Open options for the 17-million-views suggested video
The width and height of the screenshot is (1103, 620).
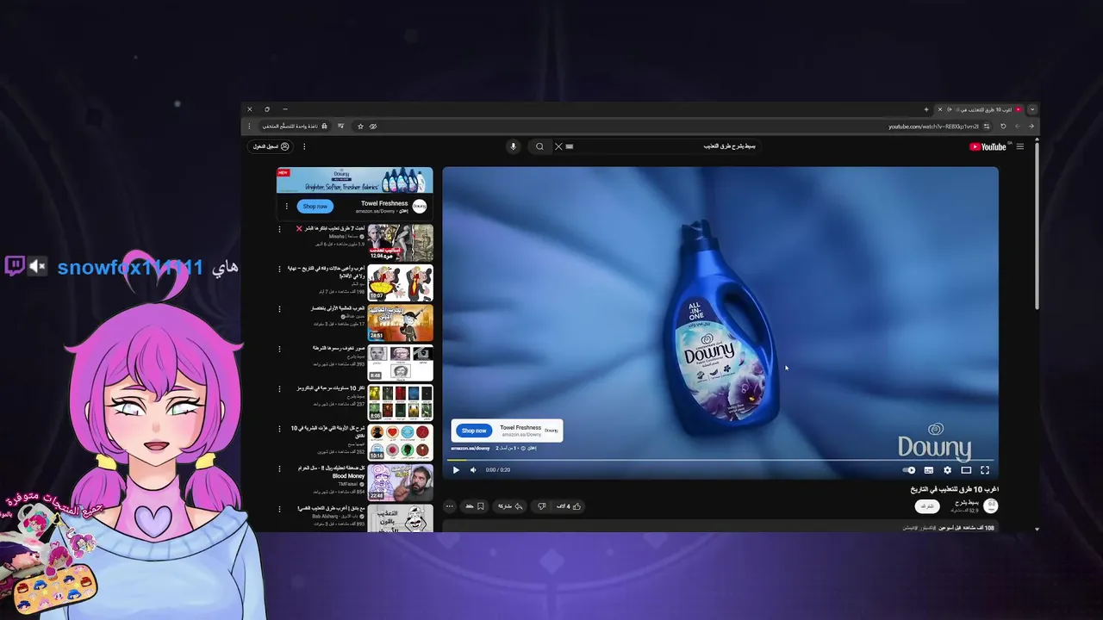click(x=279, y=308)
